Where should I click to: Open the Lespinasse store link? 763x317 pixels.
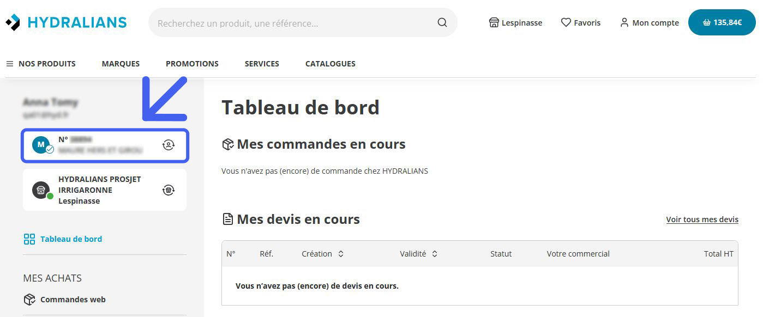point(515,23)
